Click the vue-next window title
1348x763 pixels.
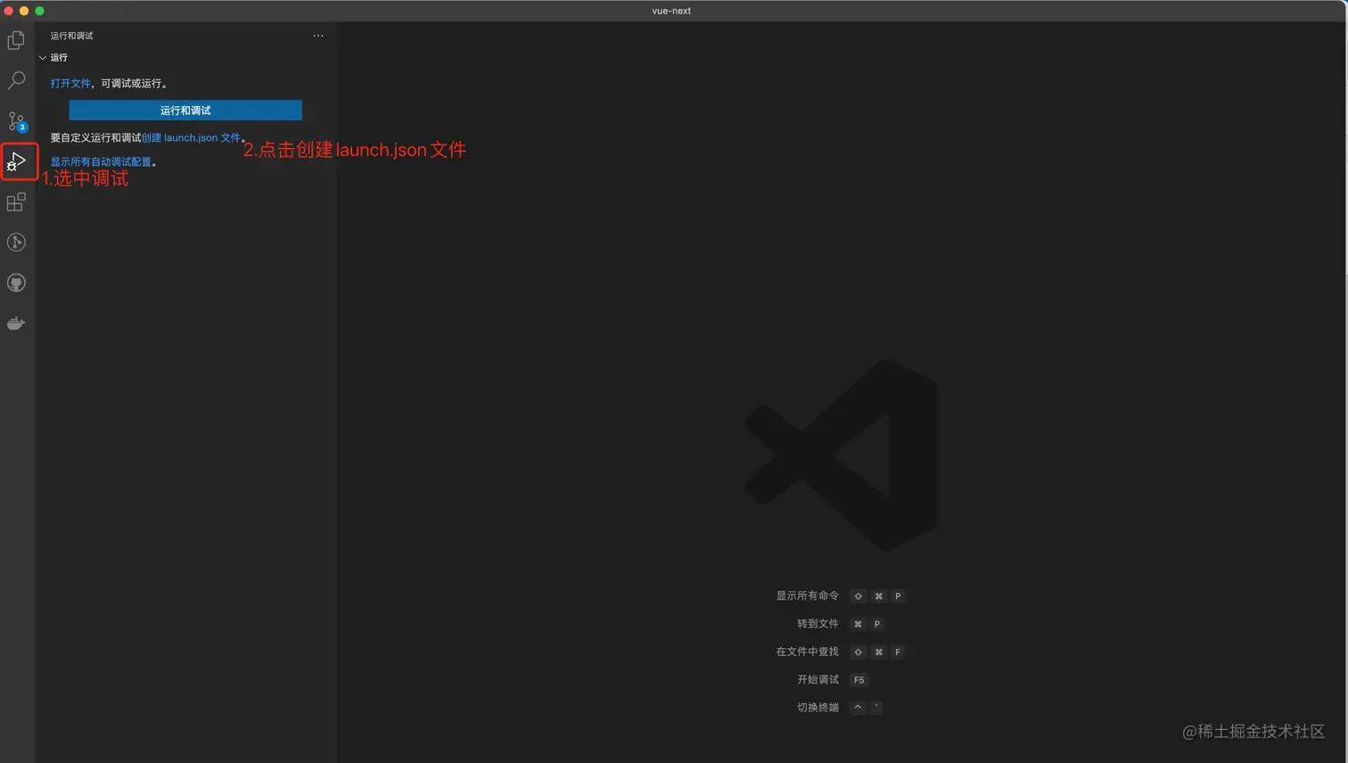point(671,11)
